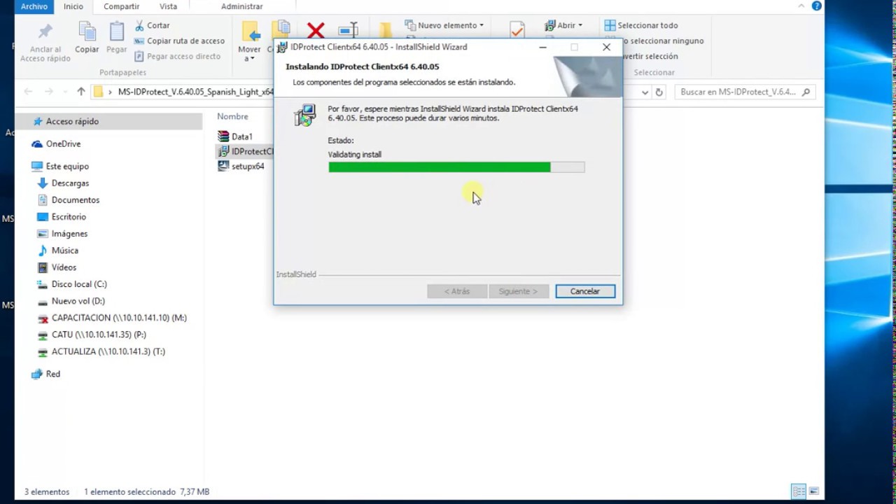Select CATU network drive (P:)

coord(99,334)
